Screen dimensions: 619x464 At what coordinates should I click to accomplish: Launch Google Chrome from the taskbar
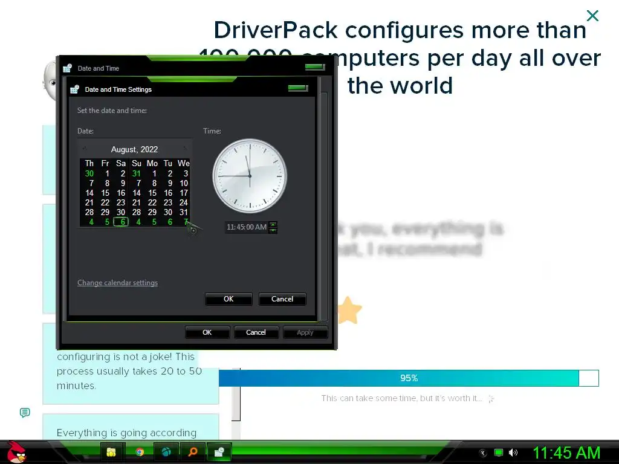tap(140, 452)
